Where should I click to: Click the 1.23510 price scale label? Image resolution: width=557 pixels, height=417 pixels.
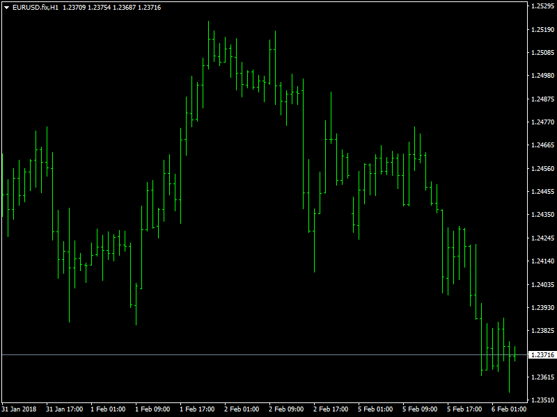tap(542, 400)
